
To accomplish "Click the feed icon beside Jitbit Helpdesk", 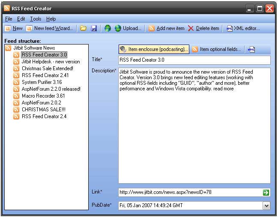I will coord(16,62).
